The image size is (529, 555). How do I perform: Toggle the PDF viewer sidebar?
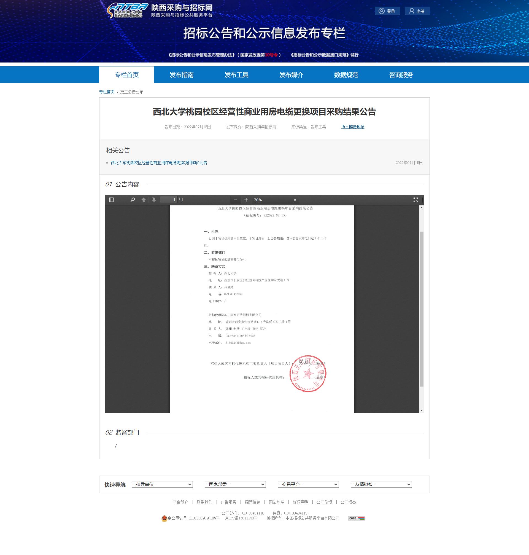(111, 200)
